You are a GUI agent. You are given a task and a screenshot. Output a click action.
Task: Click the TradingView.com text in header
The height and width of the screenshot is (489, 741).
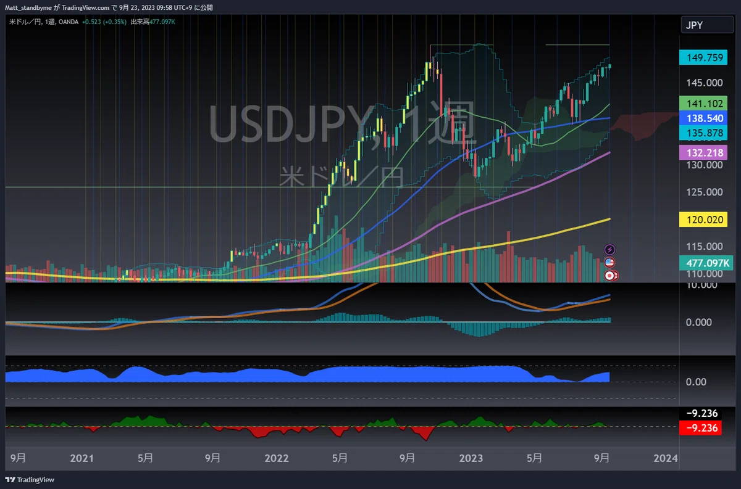pos(86,7)
